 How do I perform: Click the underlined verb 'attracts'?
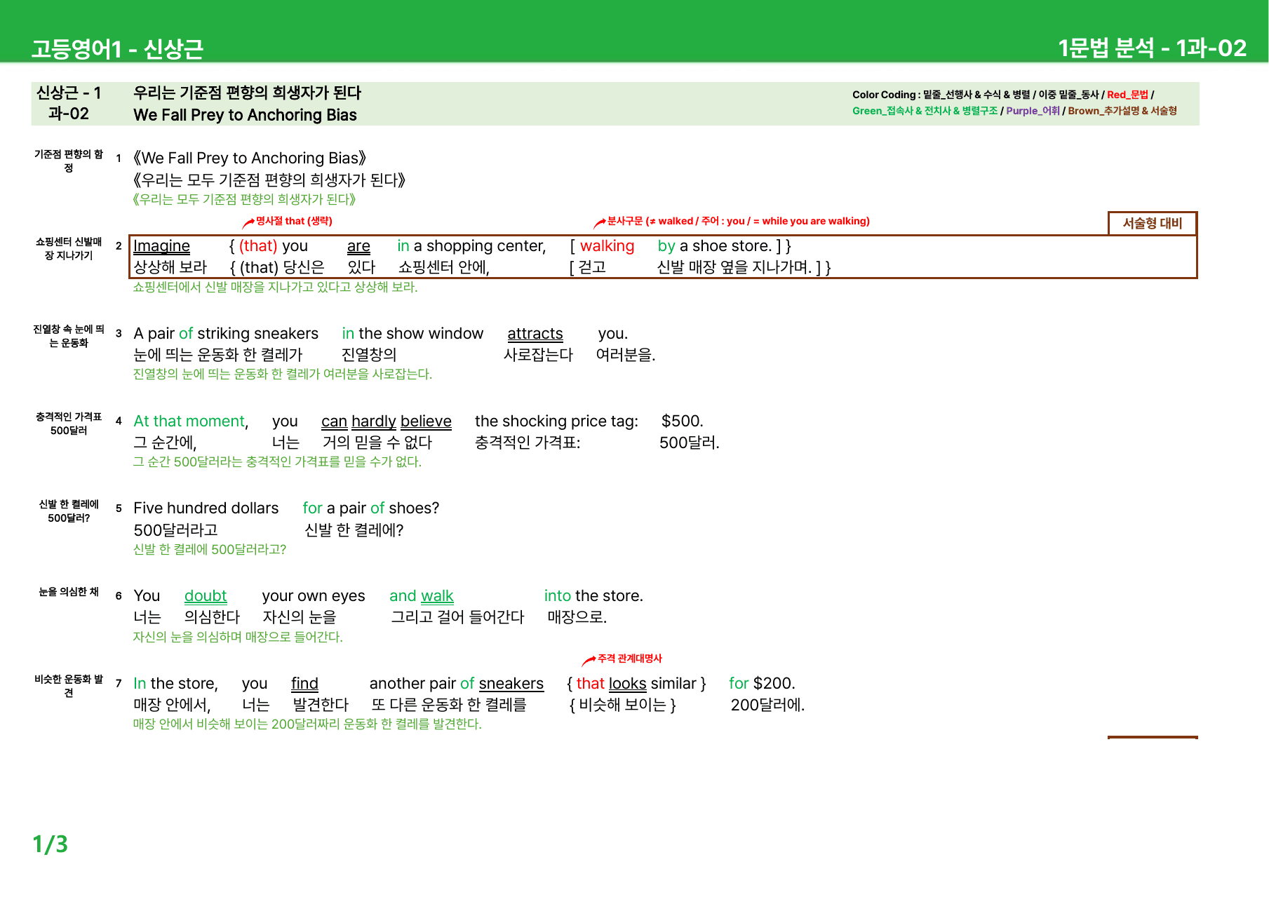click(535, 333)
